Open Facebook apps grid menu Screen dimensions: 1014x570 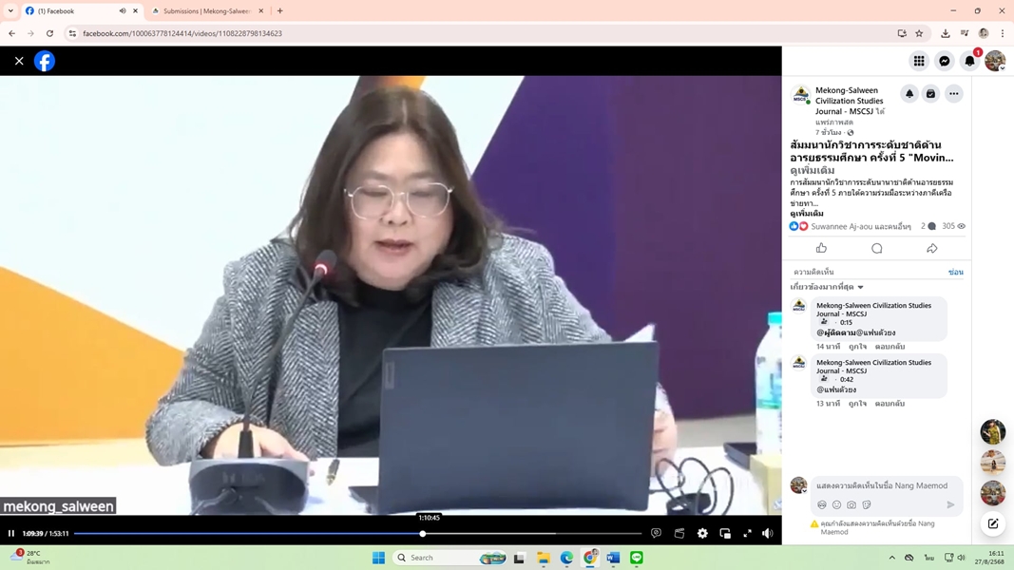tap(919, 61)
